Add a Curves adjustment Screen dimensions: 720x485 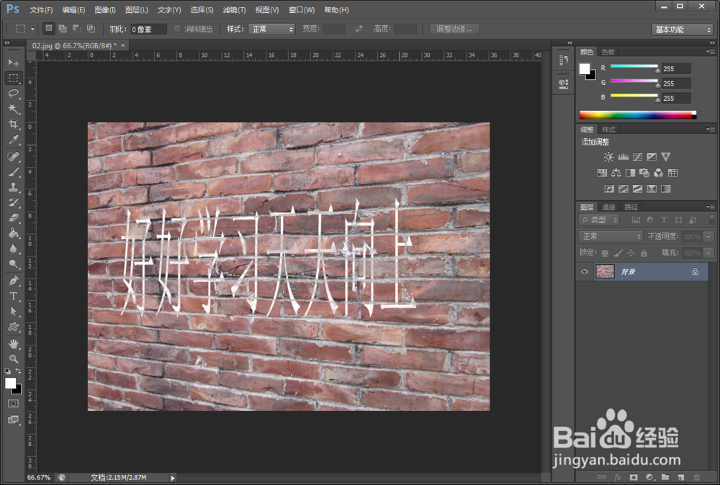tap(637, 157)
